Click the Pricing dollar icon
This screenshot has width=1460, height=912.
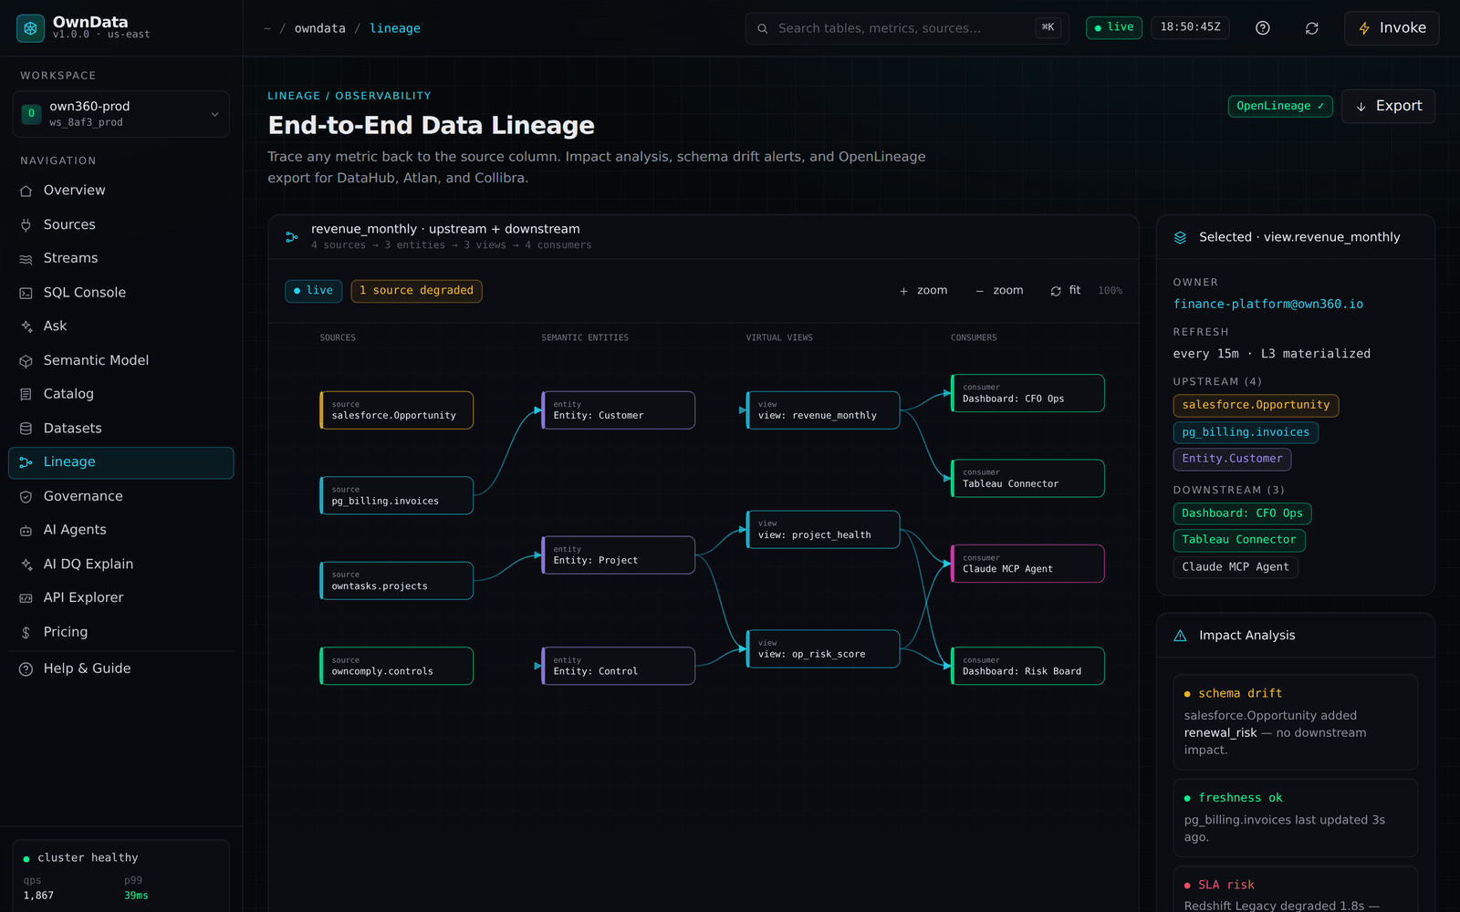tap(26, 632)
